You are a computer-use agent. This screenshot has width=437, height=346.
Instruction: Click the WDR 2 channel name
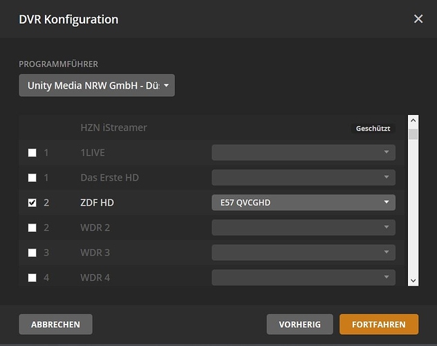[x=95, y=228]
